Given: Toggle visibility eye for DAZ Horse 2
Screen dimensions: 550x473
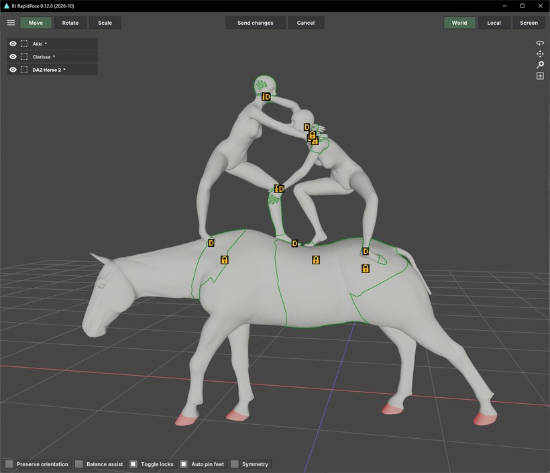Looking at the screenshot, I should coord(13,70).
